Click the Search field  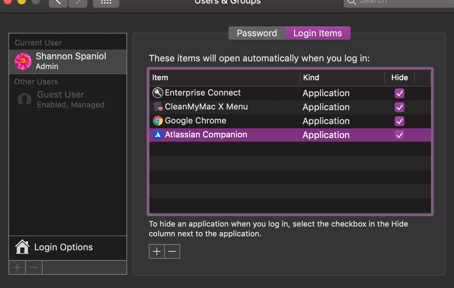399,2
